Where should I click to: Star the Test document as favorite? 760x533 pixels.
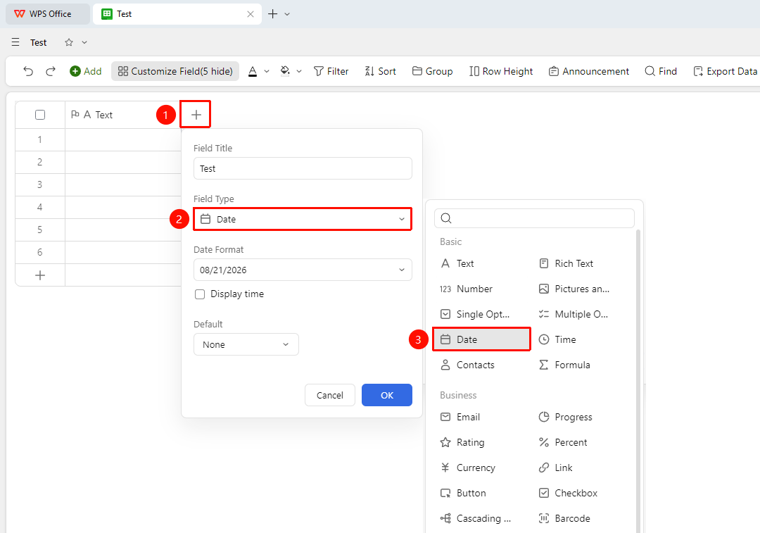tap(69, 42)
